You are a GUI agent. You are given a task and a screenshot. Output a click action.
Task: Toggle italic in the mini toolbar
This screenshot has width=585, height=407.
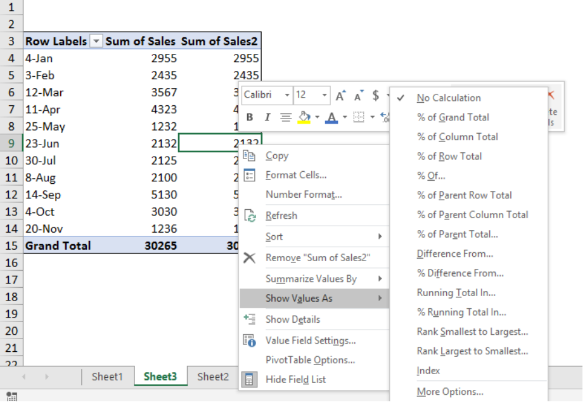[x=267, y=117]
